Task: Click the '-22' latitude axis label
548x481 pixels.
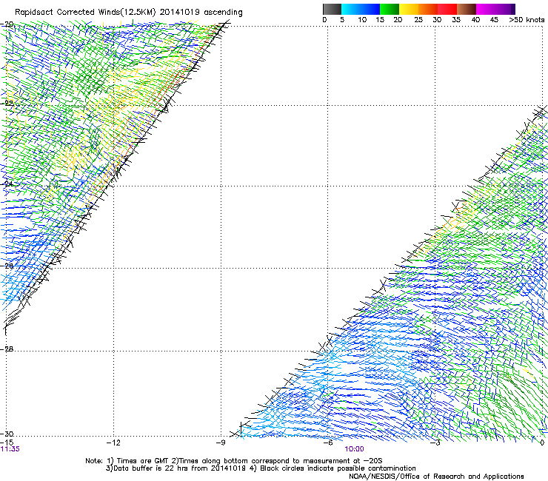Action: point(7,103)
